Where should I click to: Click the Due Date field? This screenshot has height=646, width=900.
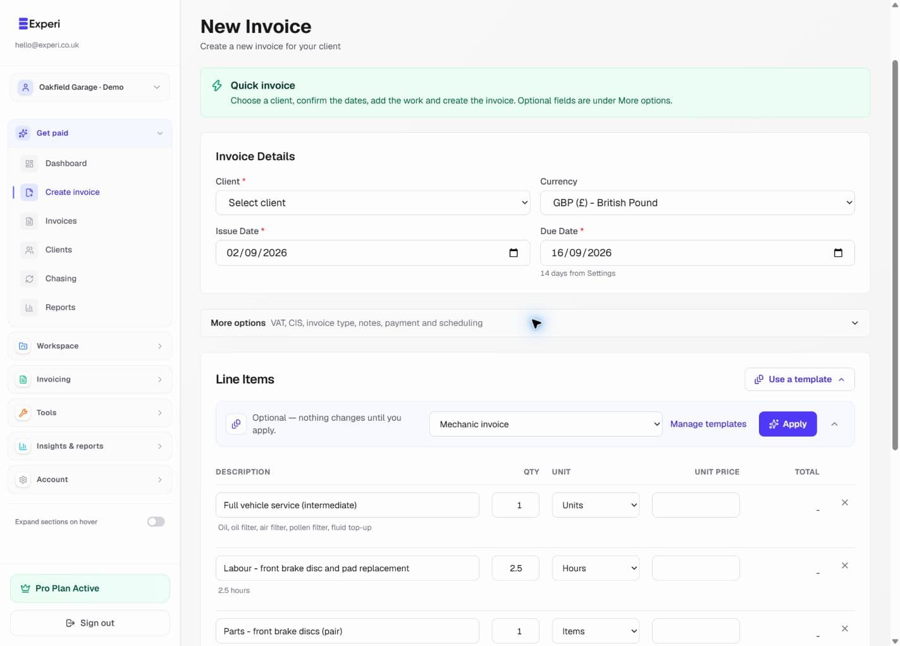(x=697, y=253)
